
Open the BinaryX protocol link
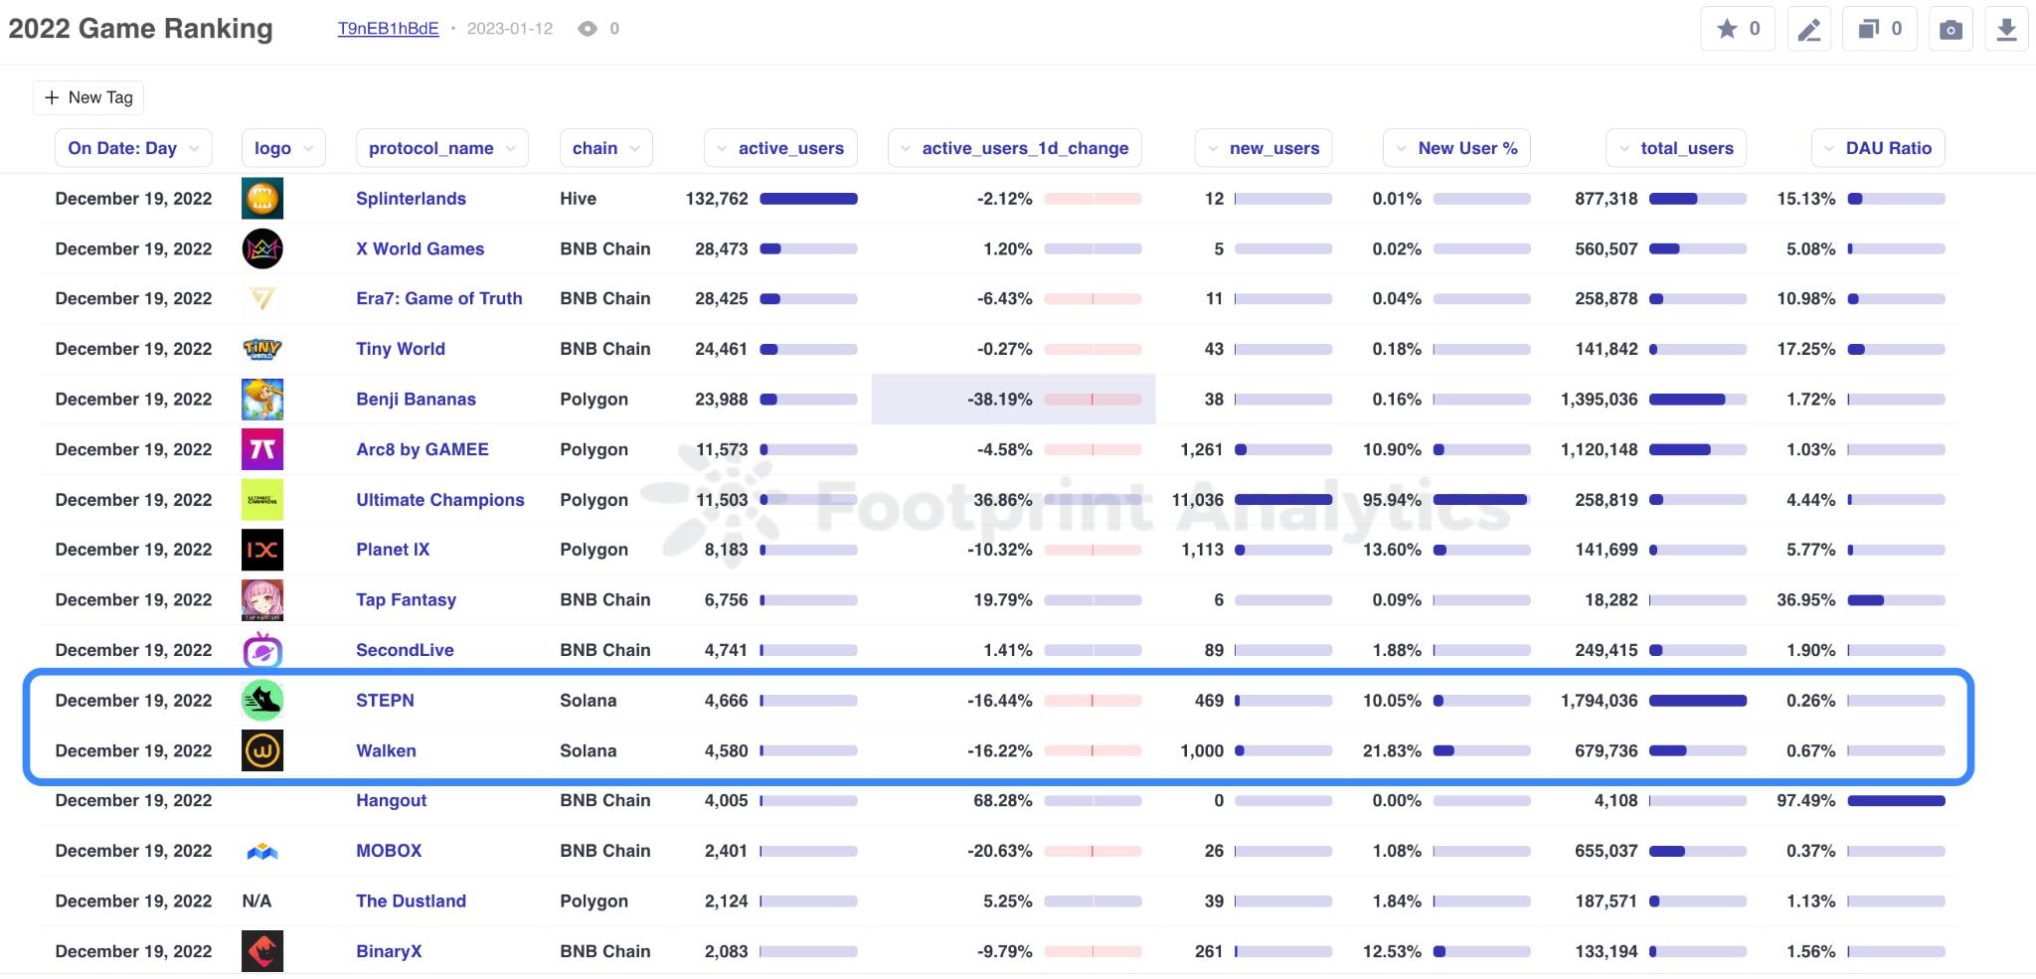[x=389, y=951]
